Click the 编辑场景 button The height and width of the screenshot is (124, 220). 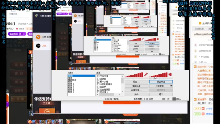[136, 86]
